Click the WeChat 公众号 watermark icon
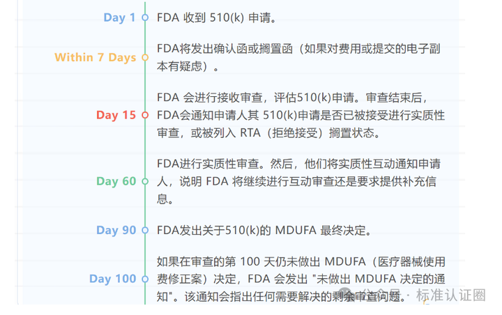This screenshot has width=502, height=315. coord(345,295)
